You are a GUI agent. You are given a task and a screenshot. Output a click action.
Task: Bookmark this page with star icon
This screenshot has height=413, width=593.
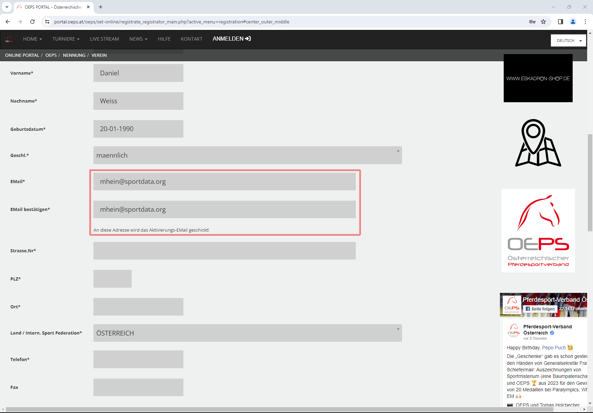click(543, 22)
